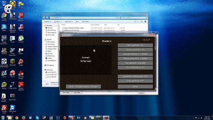
Task: Click the Type column header
Action: click(106, 25)
